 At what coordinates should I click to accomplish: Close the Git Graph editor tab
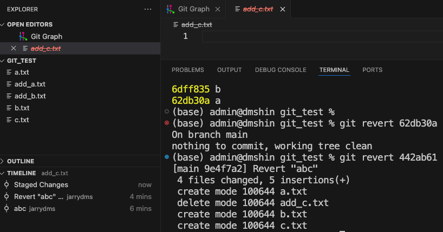click(218, 9)
